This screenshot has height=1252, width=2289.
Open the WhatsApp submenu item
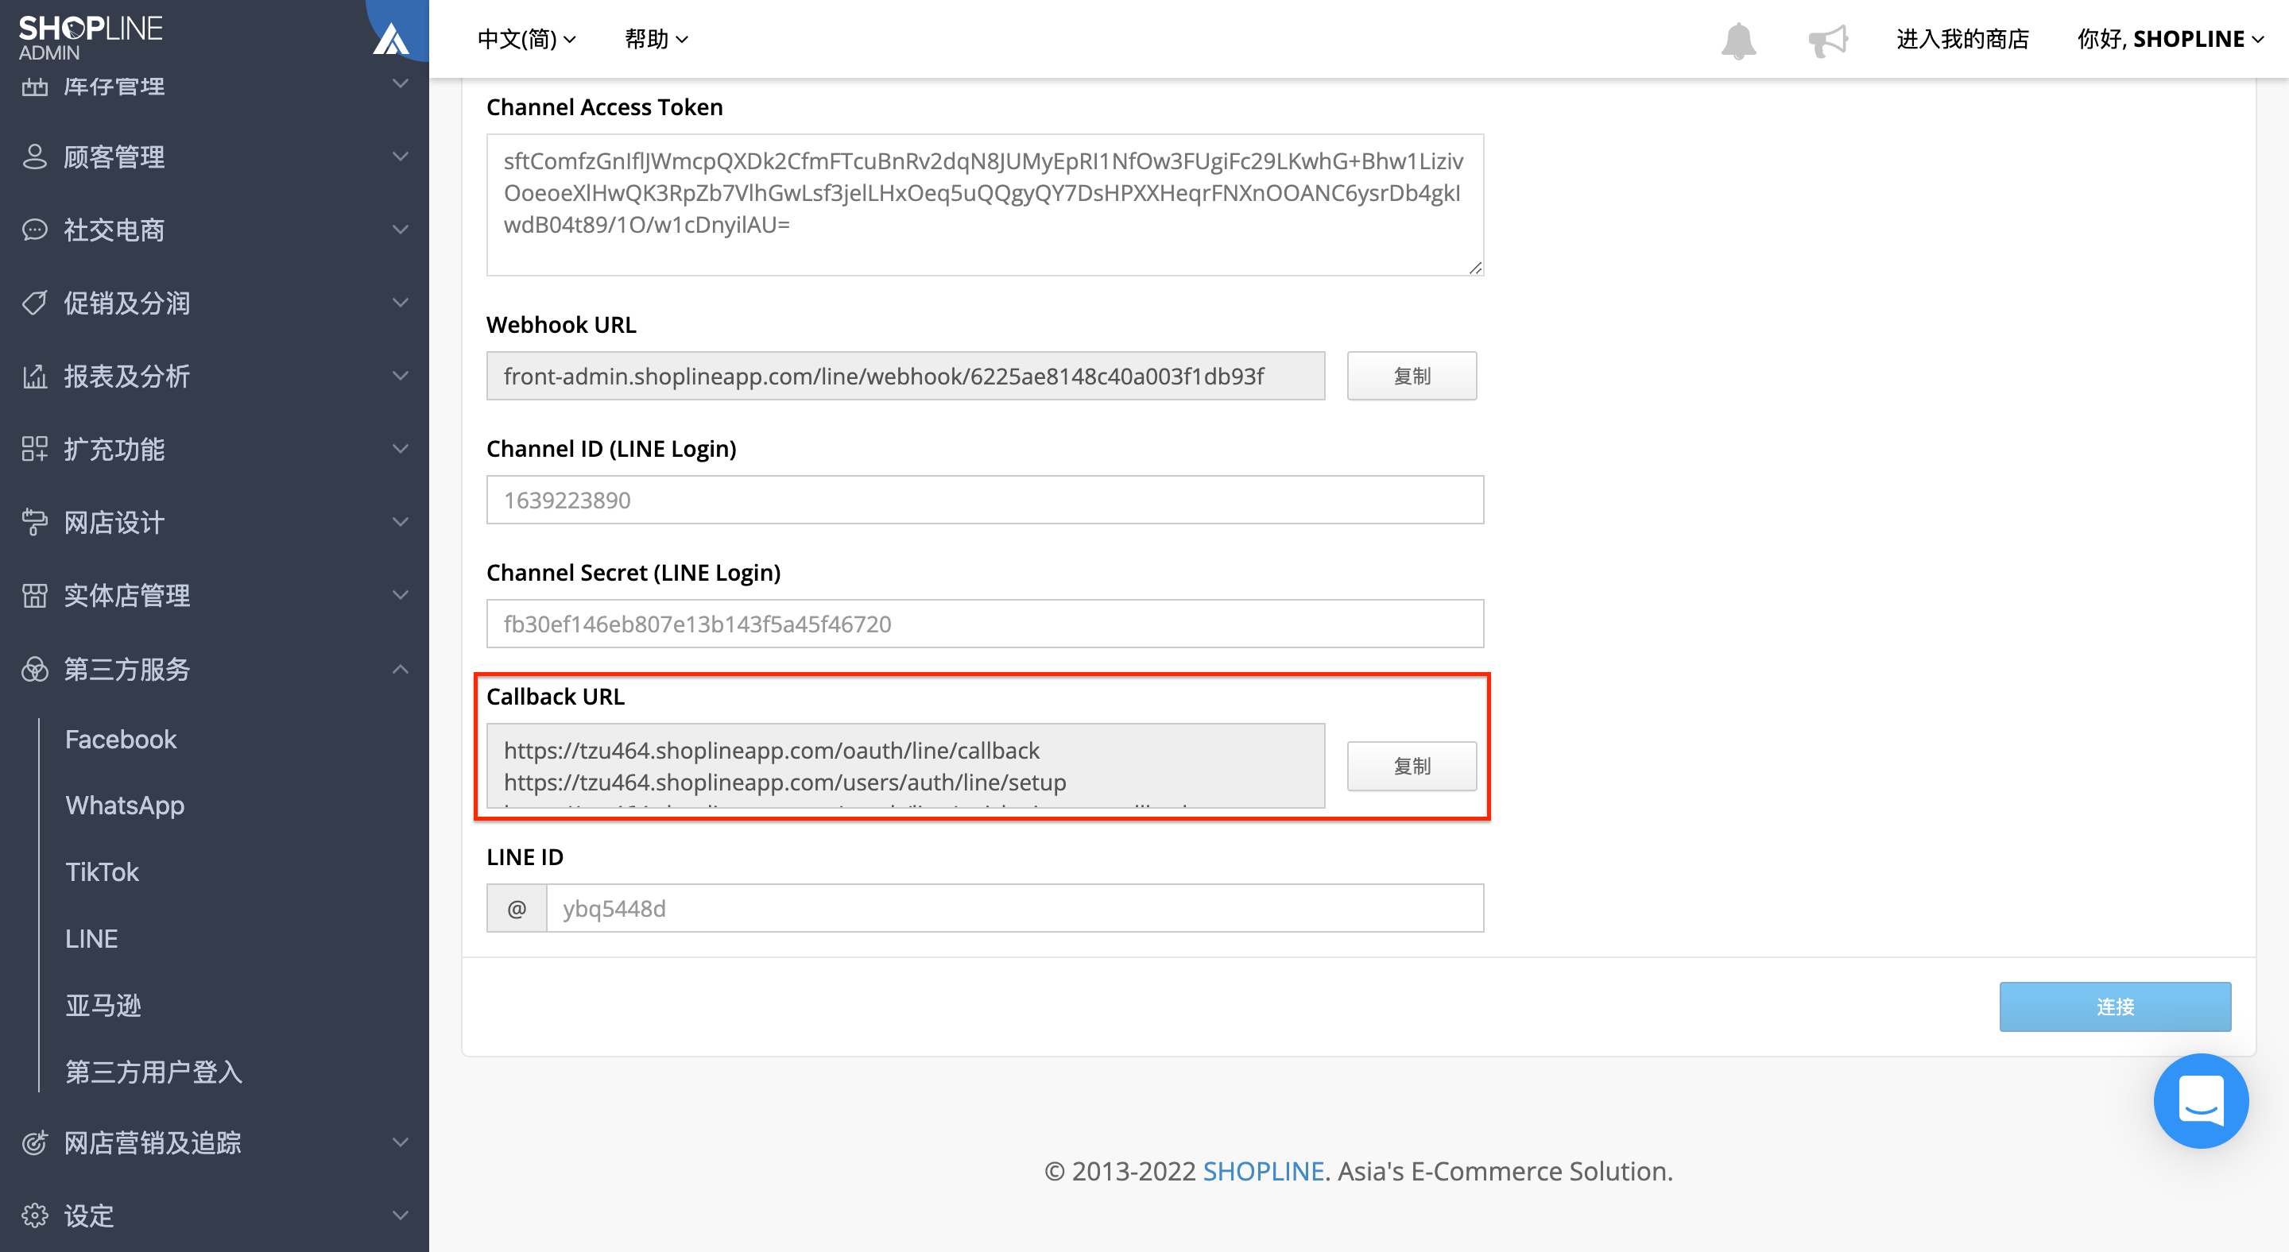(126, 806)
